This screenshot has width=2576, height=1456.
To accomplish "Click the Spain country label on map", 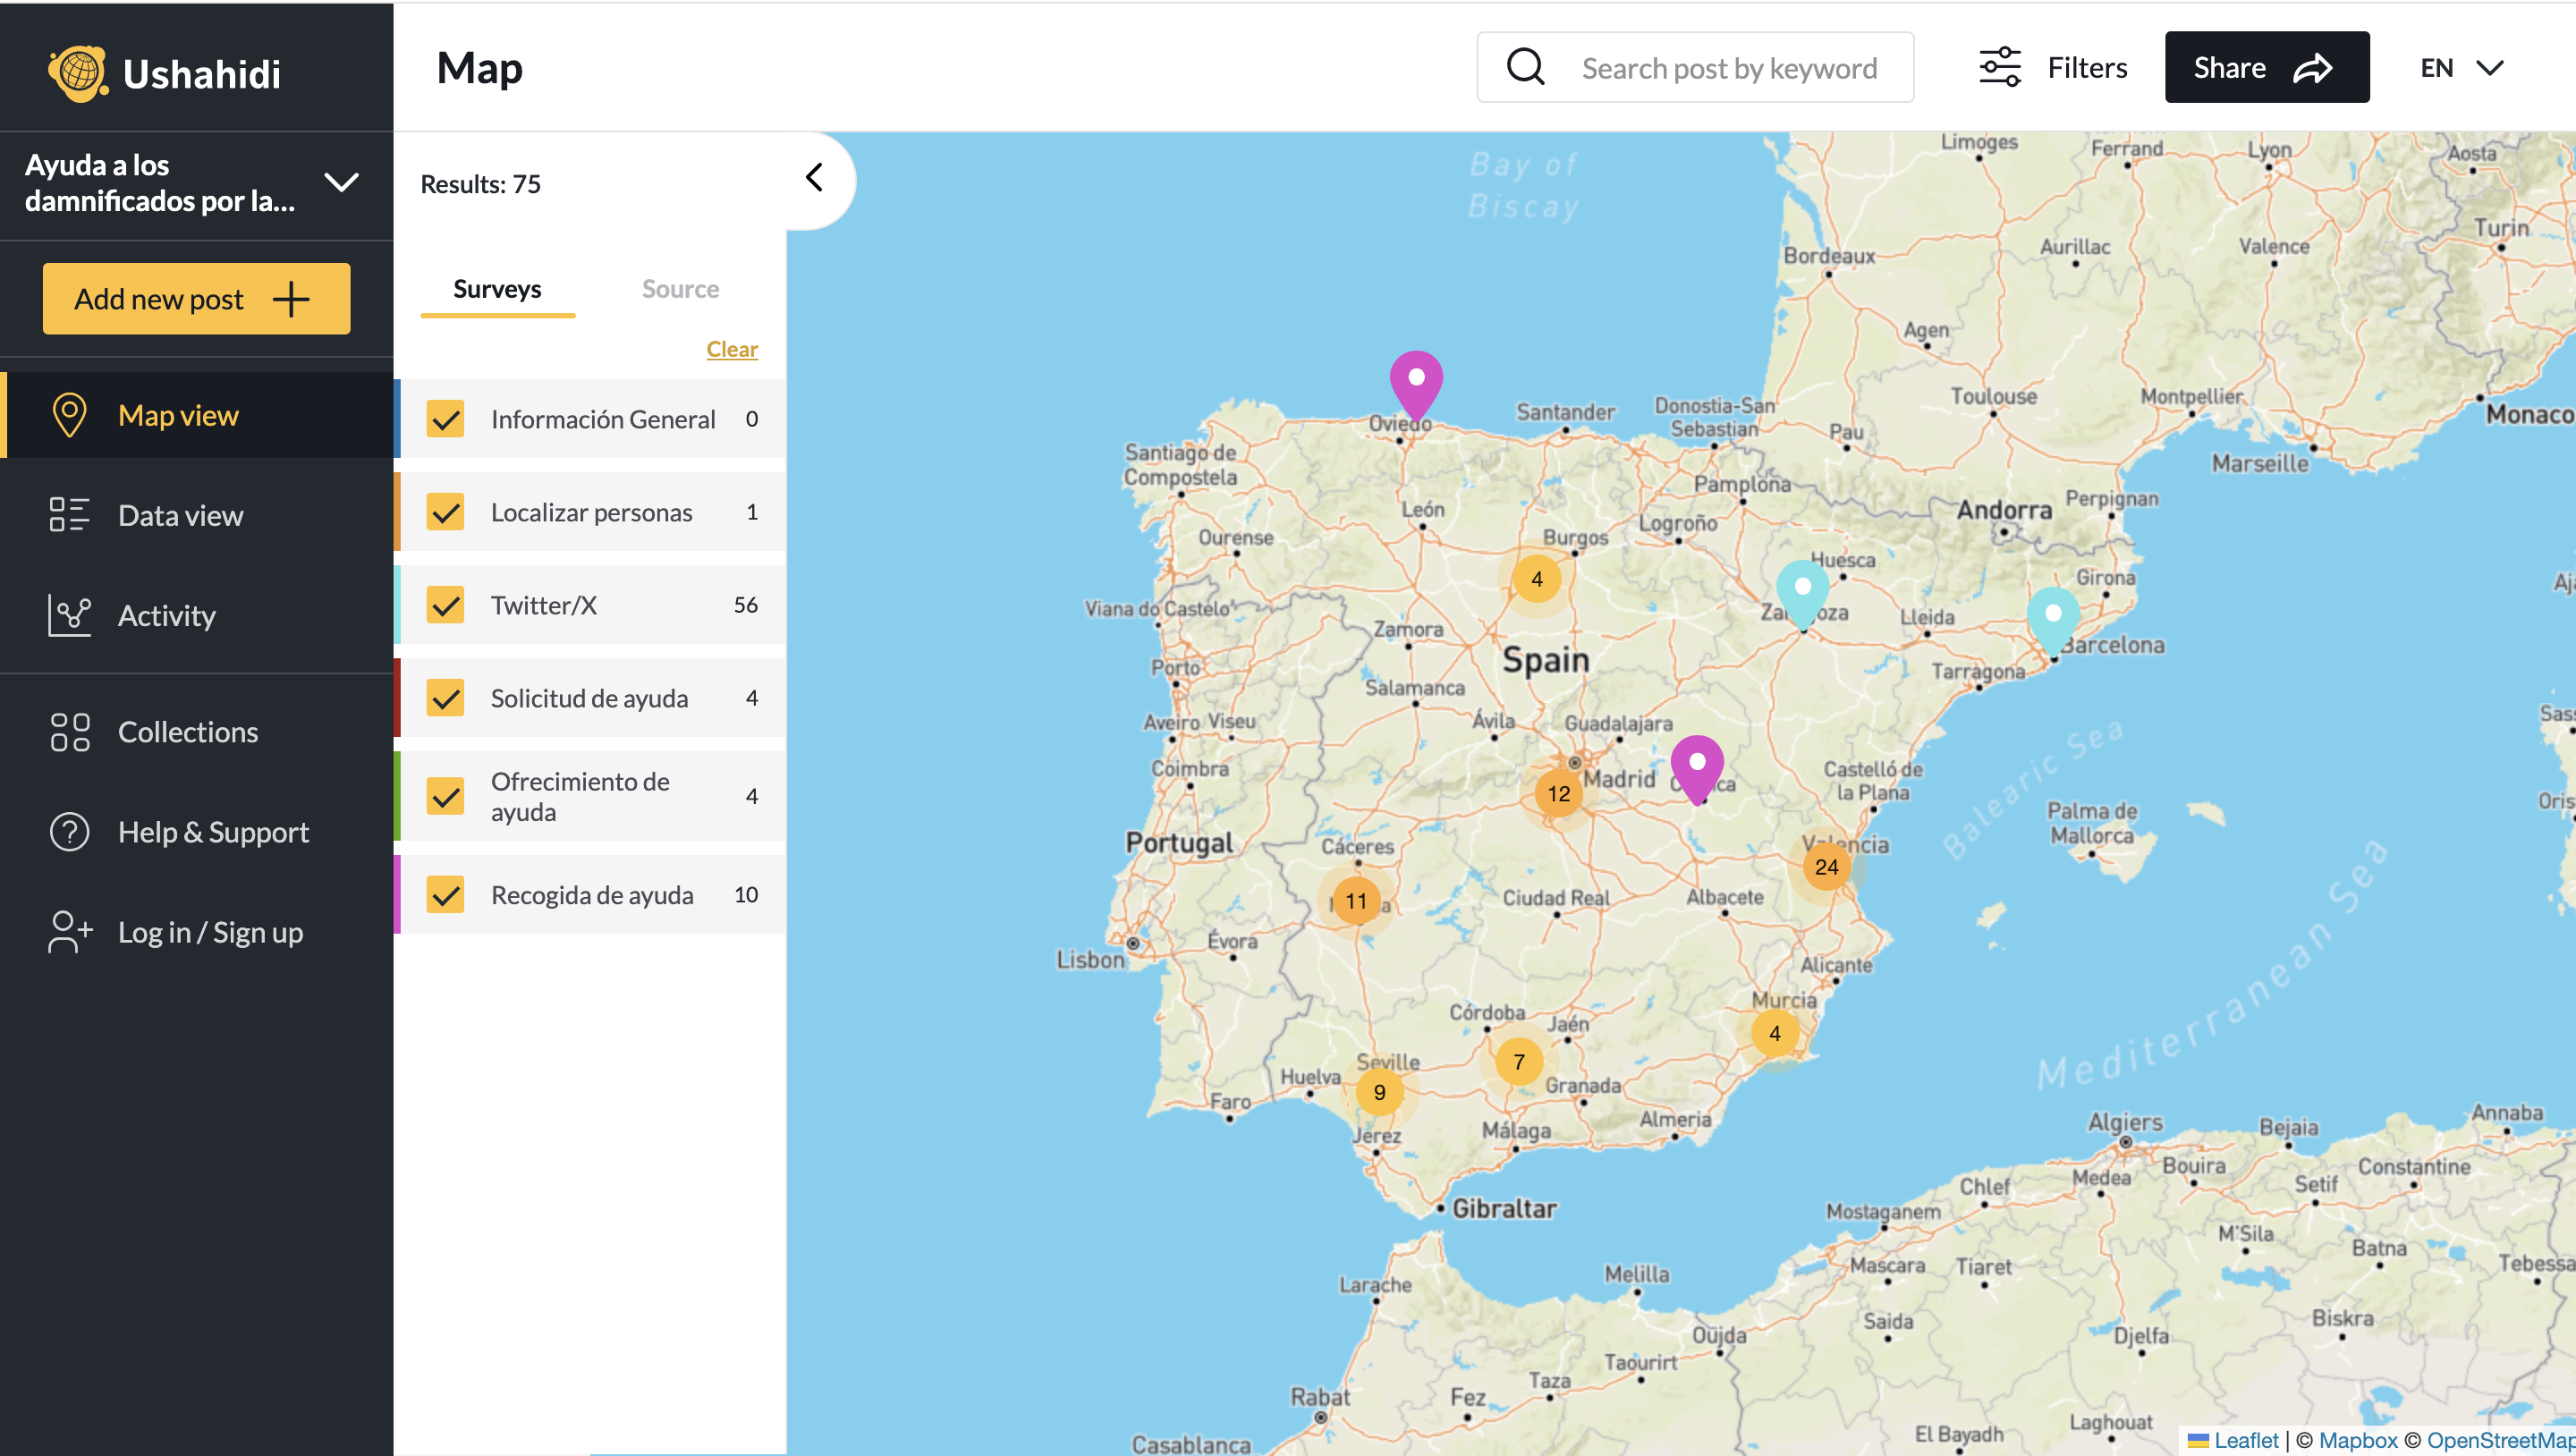I will pyautogui.click(x=1545, y=660).
